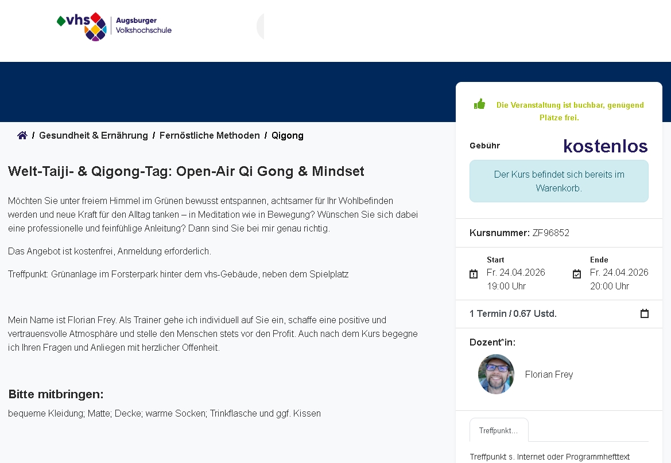Viewport: 671px width, 463px height.
Task: Click the checkmark calendar icon beside the Ende date
Action: (x=576, y=274)
